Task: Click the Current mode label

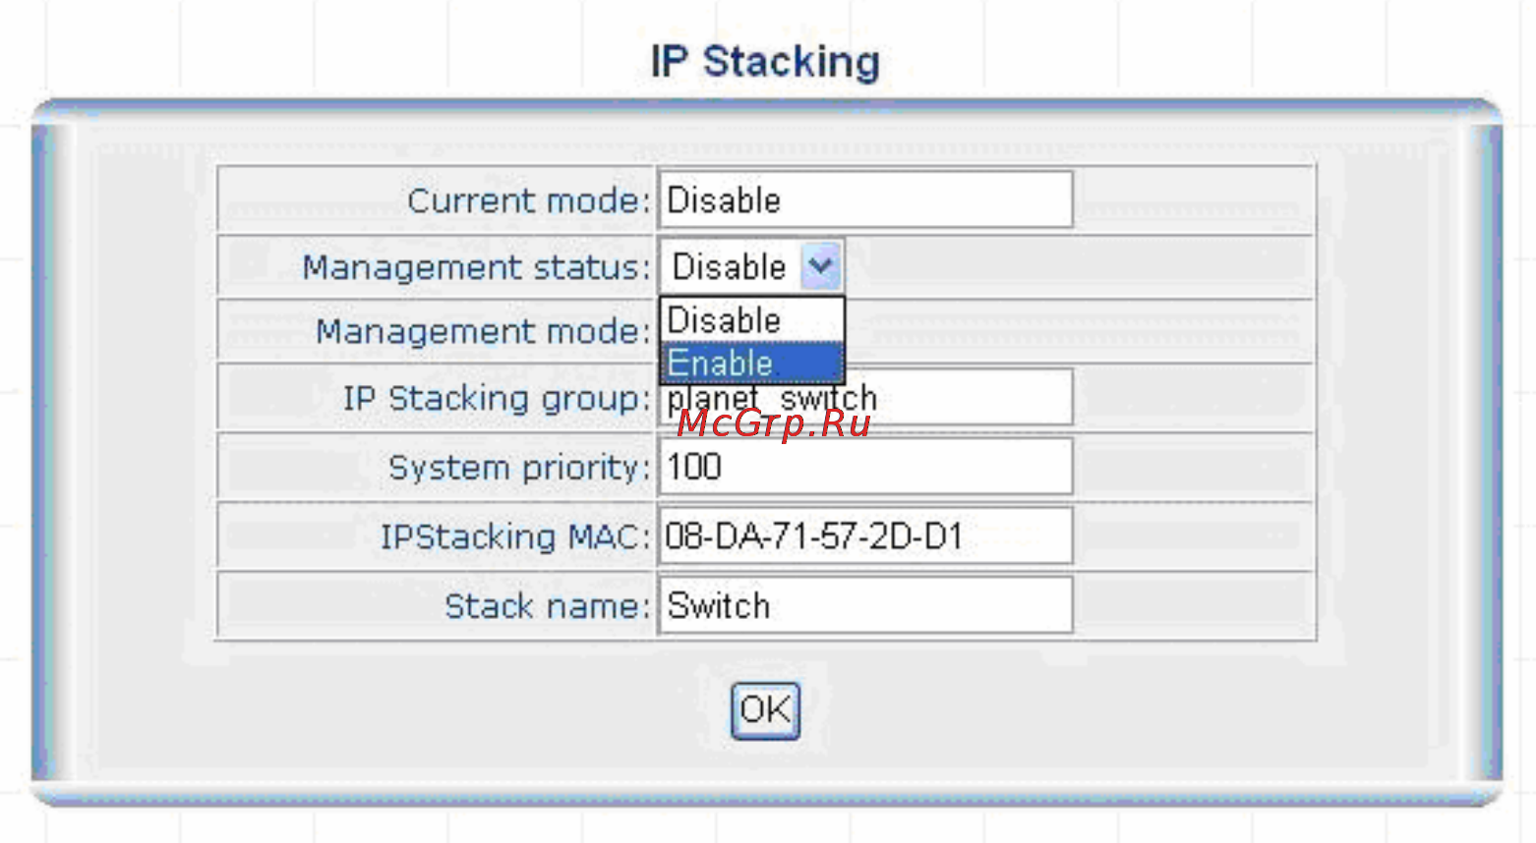Action: point(529,201)
